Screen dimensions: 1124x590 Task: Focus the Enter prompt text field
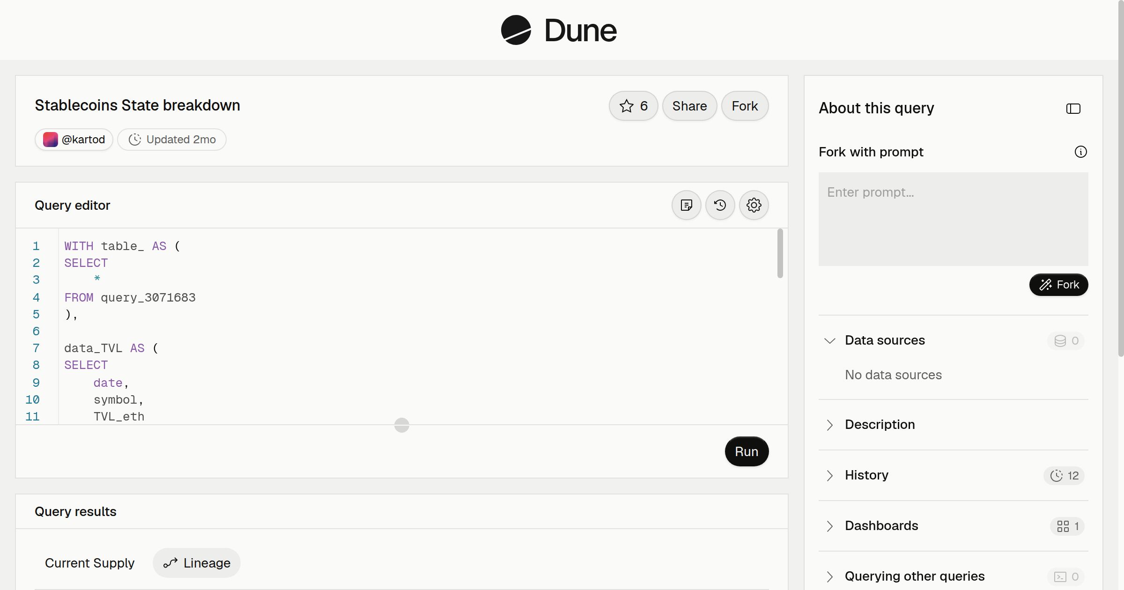954,219
